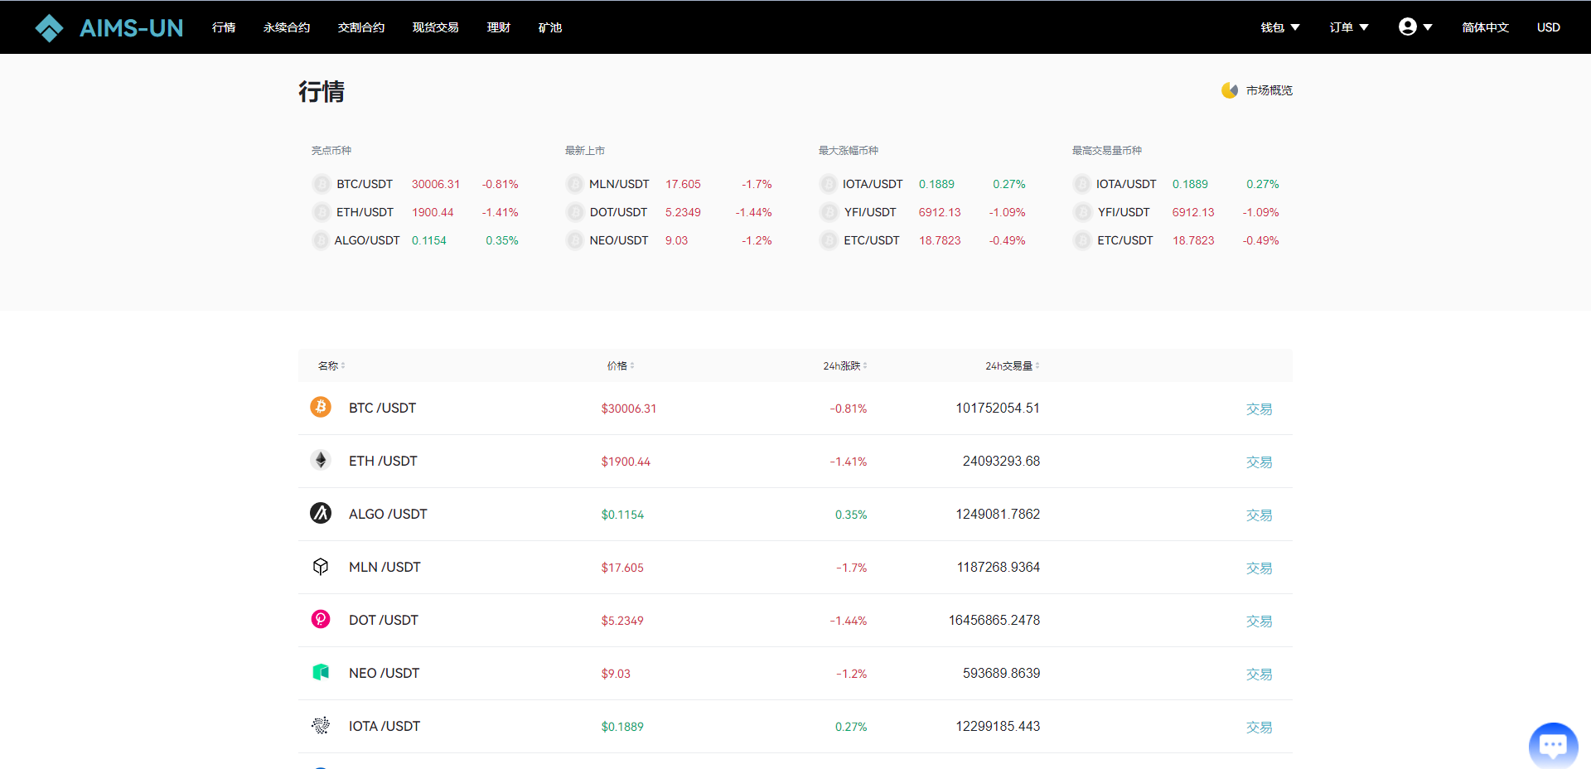
Task: Expand the 订单 orders dropdown
Action: pyautogui.click(x=1348, y=27)
